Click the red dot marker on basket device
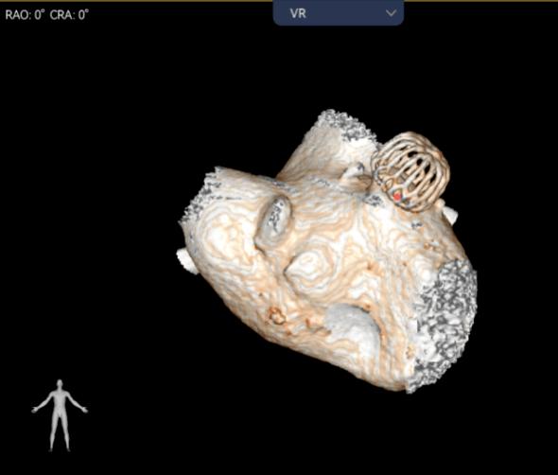The width and height of the screenshot is (558, 475). (397, 197)
